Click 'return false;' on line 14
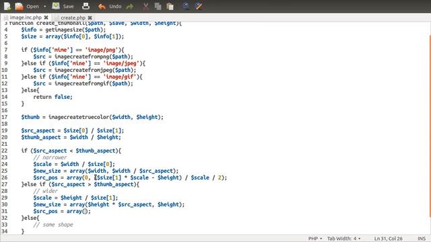 click(53, 97)
